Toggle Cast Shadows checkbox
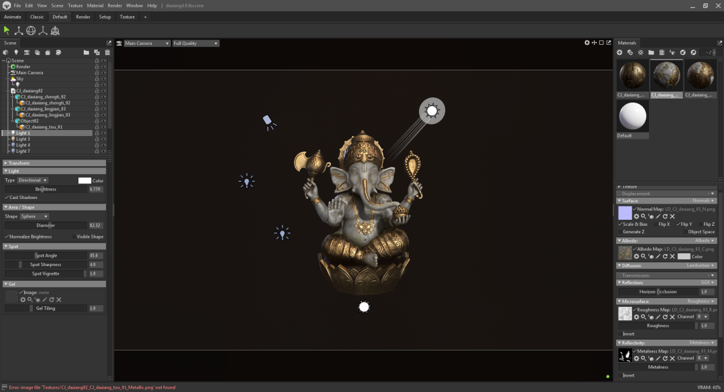 [7, 197]
